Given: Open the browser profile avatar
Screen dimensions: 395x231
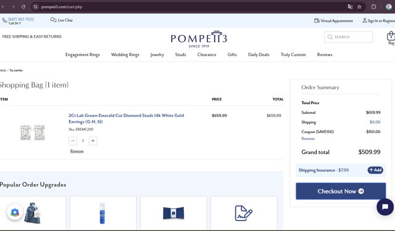Looking at the screenshot, I should click(x=389, y=7).
